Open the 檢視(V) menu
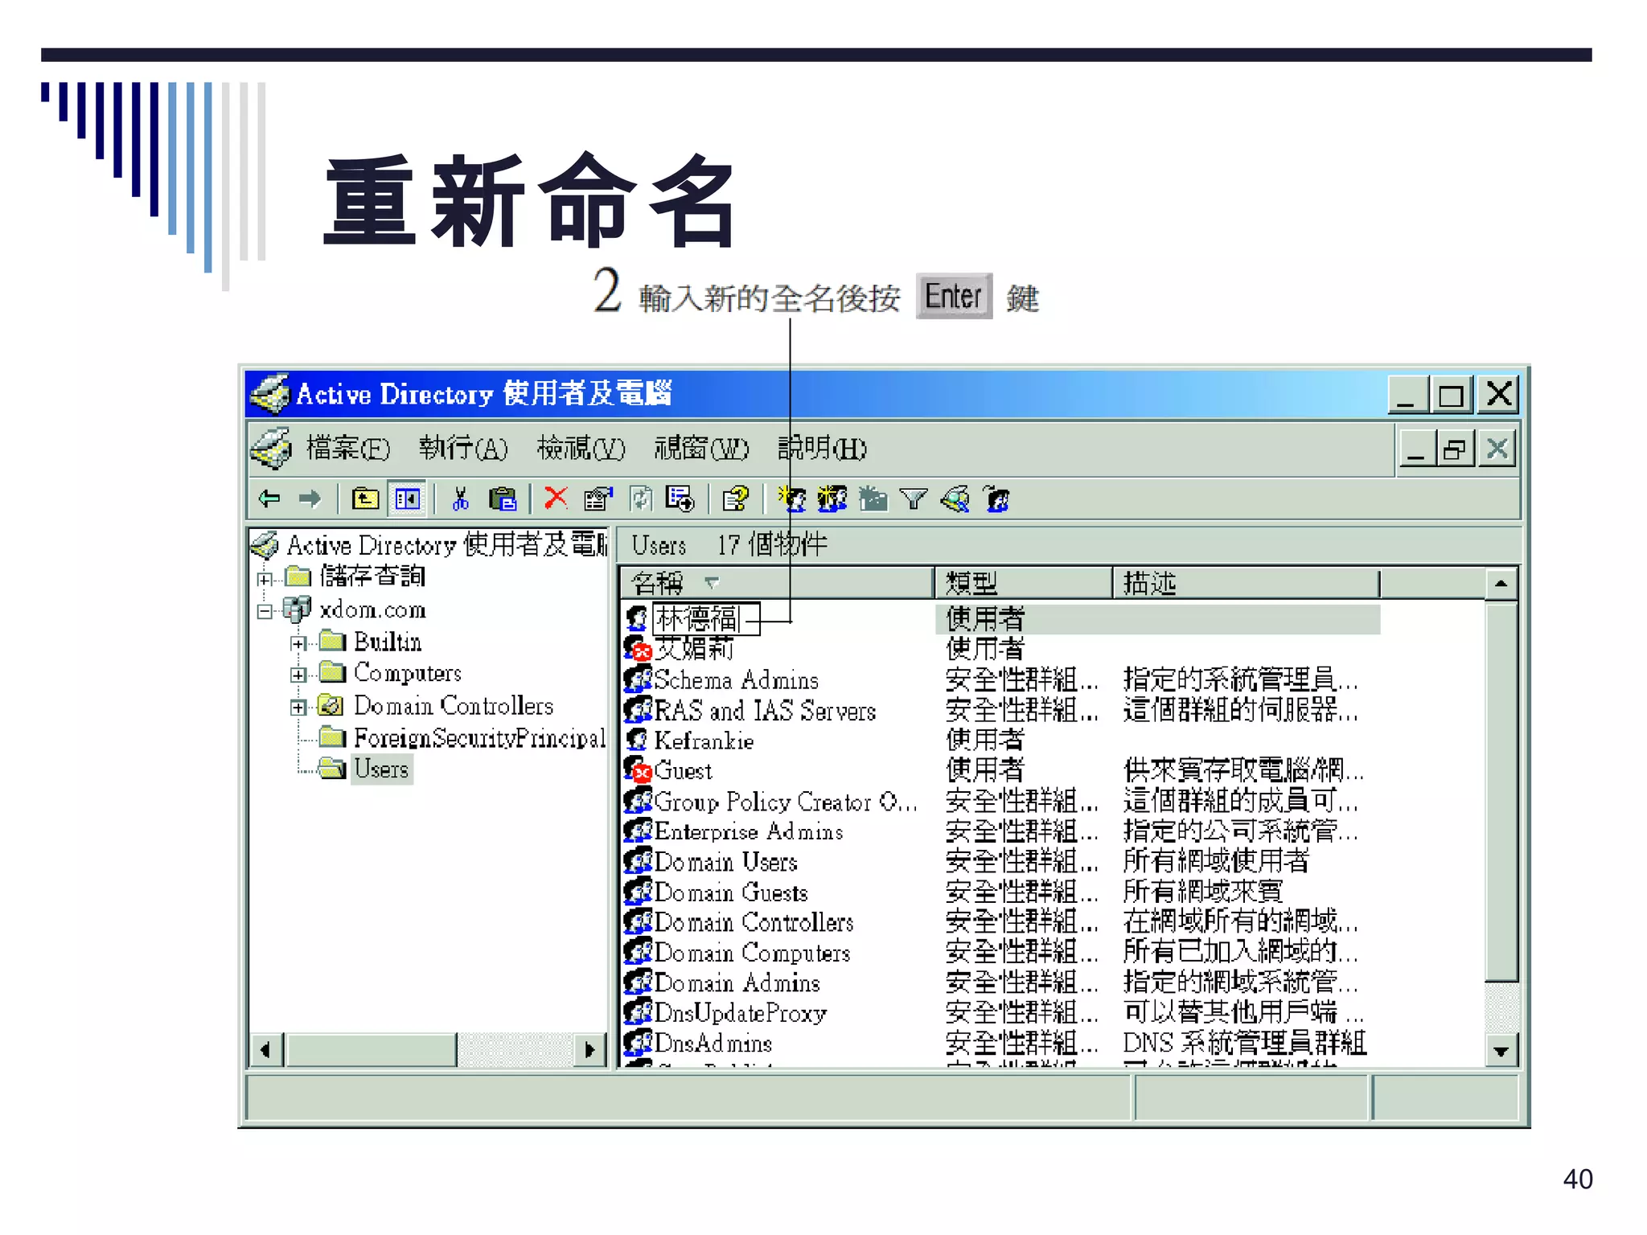 tap(581, 448)
